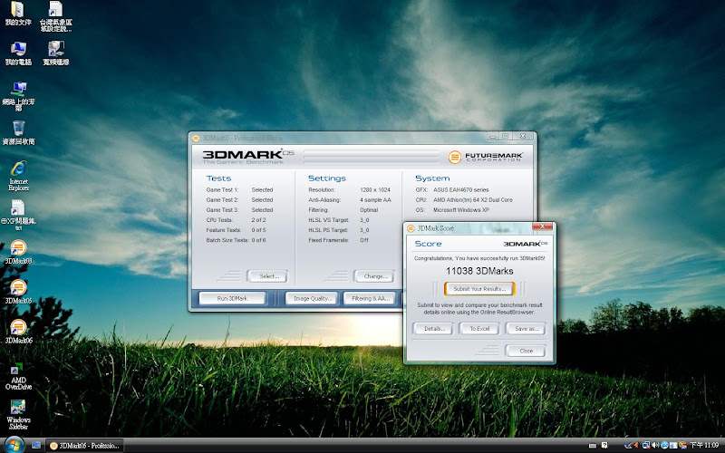Open the score Details... button
Viewport: 725px width, 453px height.
[x=433, y=329]
